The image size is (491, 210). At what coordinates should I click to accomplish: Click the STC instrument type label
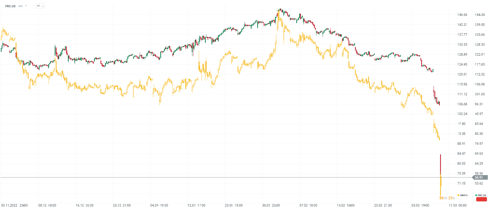20,6
